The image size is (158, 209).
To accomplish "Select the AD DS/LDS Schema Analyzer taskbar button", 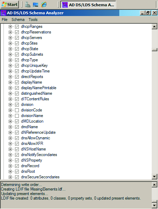I will (x=88, y=5).
